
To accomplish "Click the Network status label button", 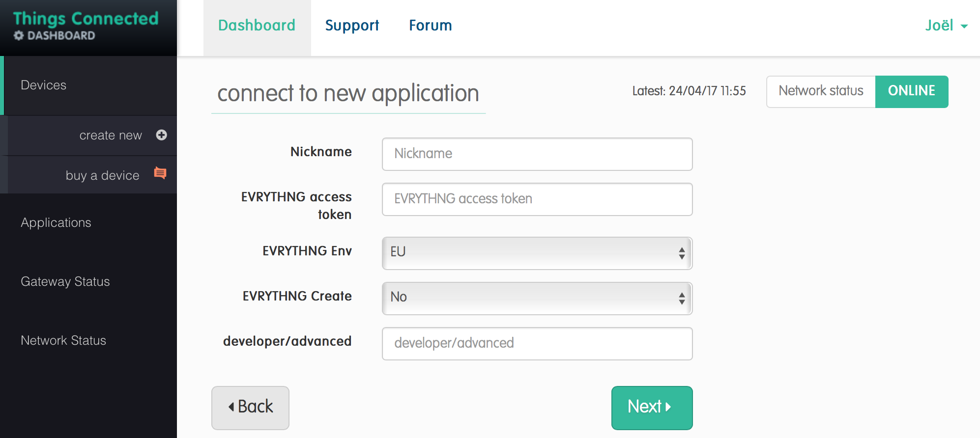I will tap(821, 91).
